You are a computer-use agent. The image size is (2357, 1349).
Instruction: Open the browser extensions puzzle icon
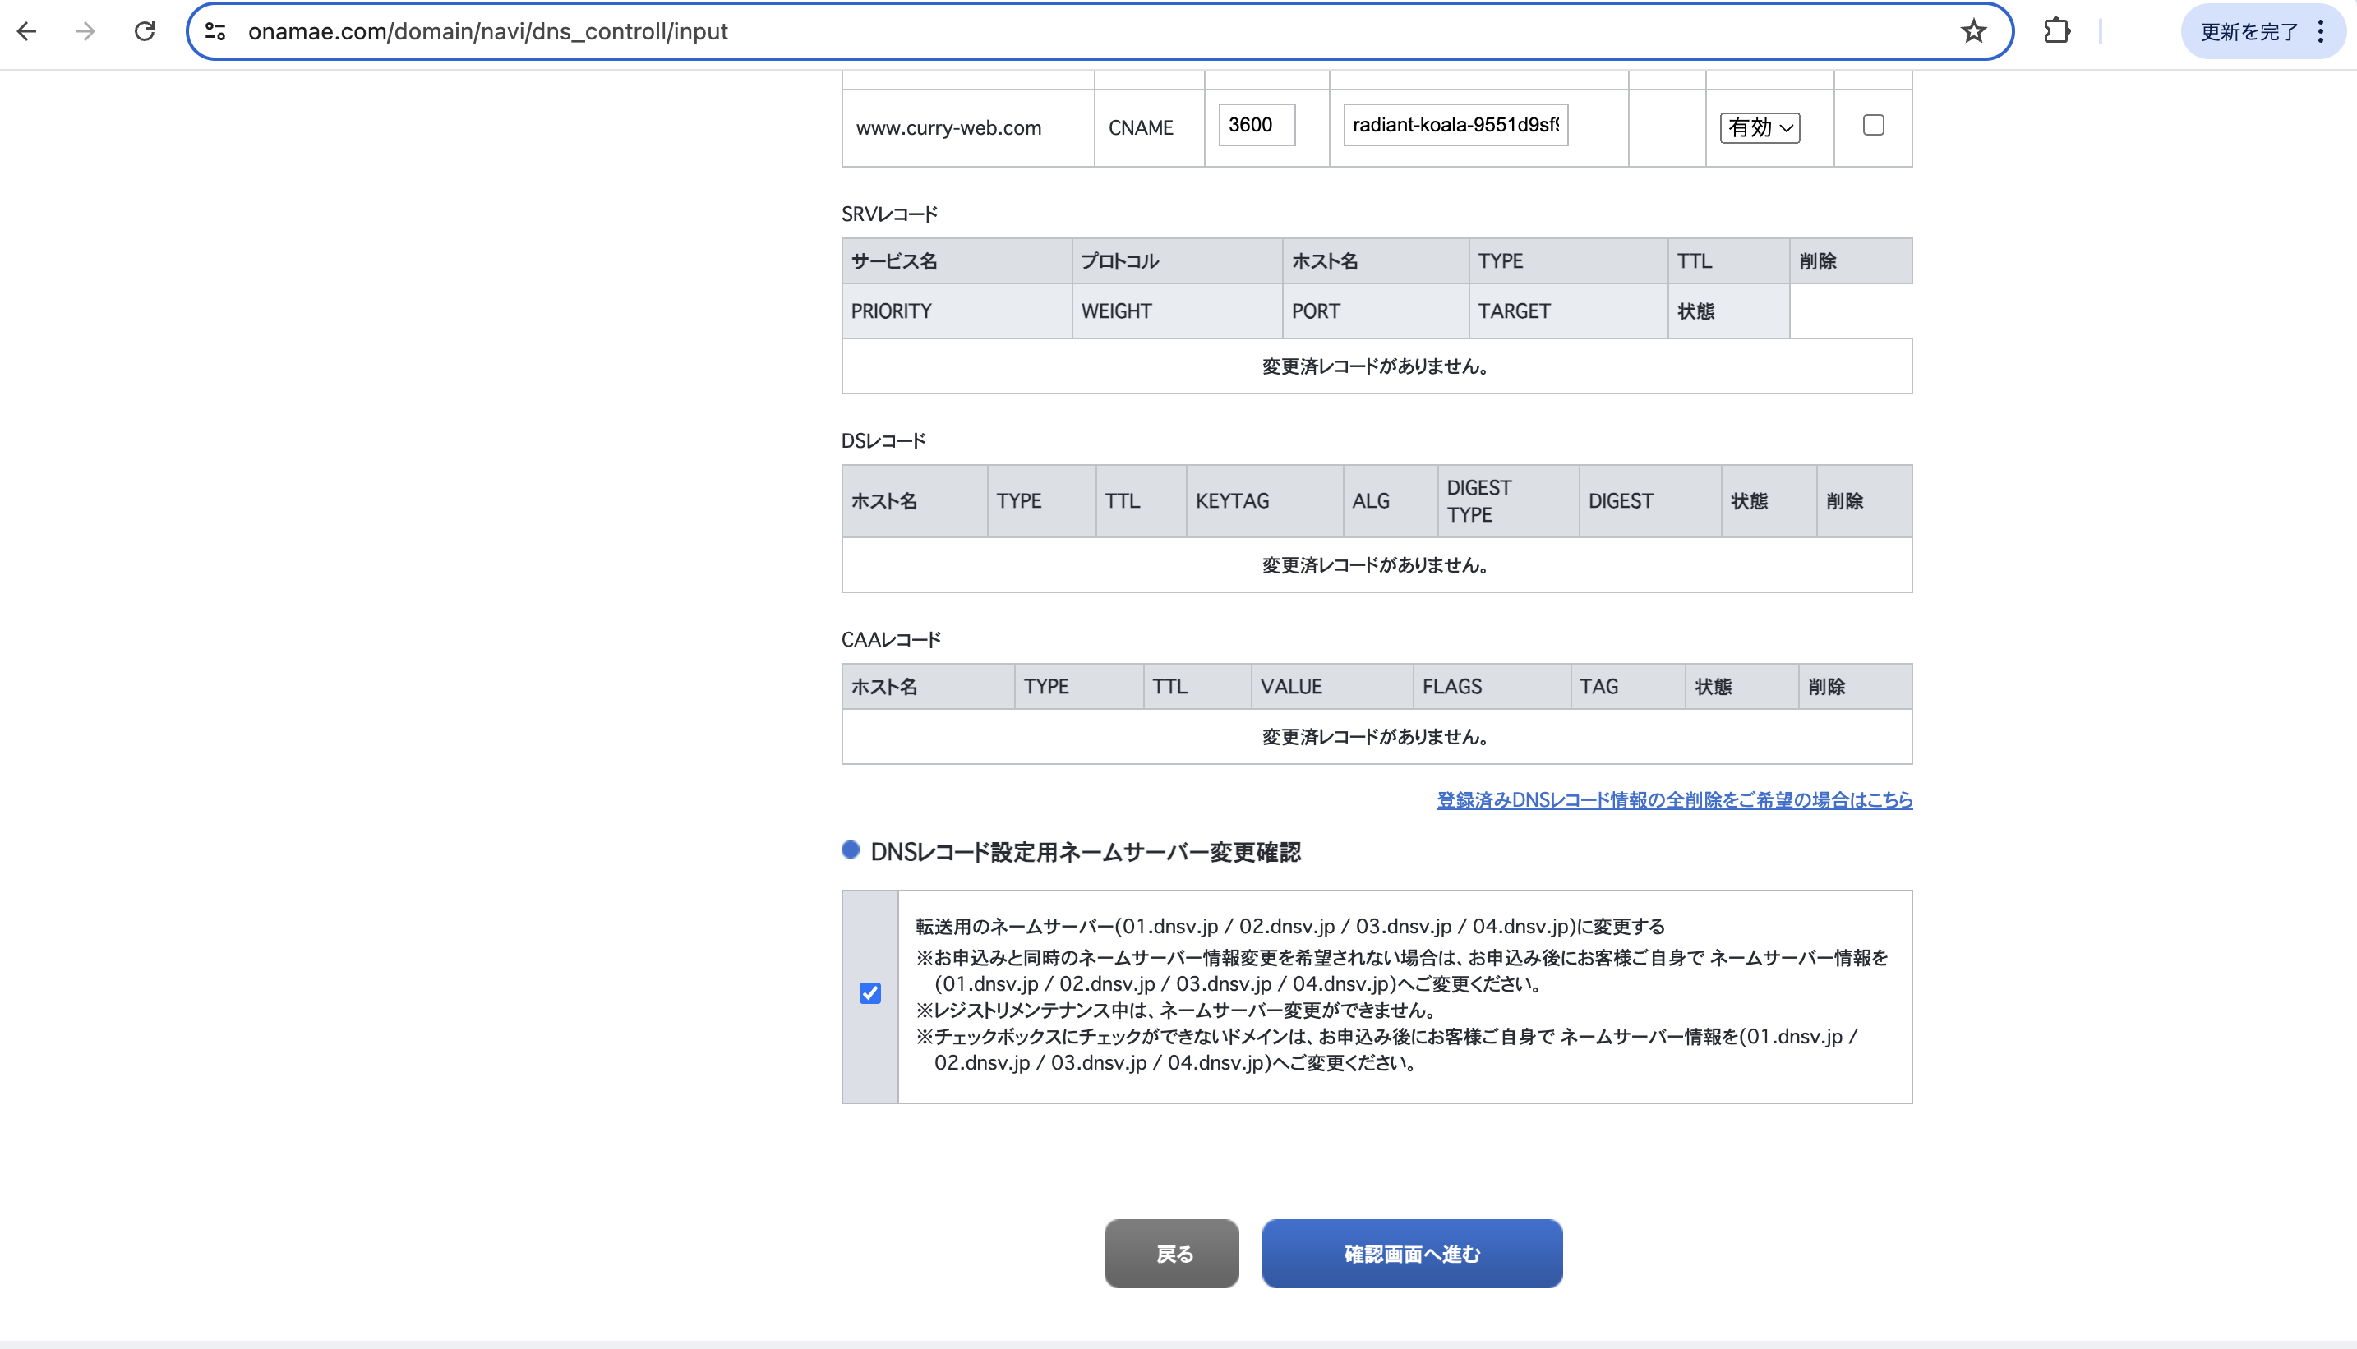coord(2057,31)
